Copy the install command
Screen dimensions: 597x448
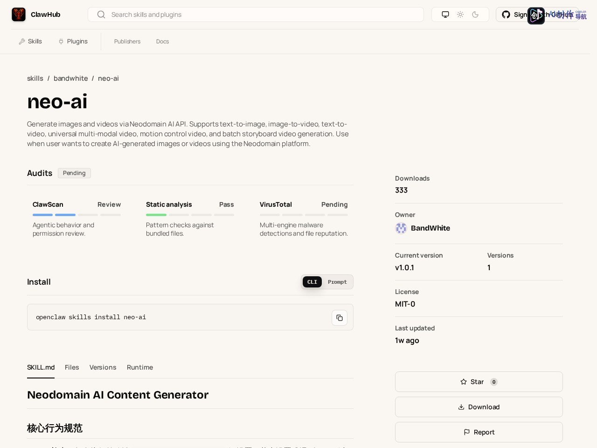tap(340, 318)
